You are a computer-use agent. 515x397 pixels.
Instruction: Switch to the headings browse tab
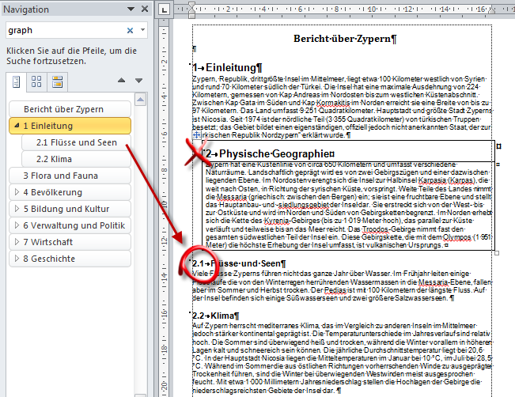coord(17,81)
